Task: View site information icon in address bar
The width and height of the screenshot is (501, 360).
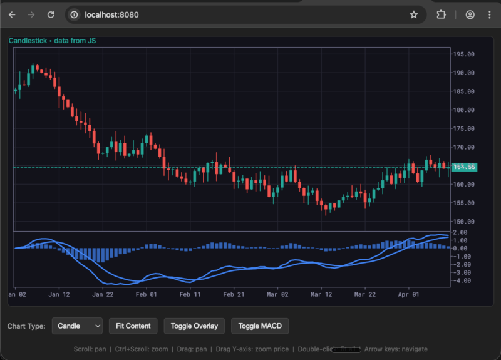Action: (74, 14)
